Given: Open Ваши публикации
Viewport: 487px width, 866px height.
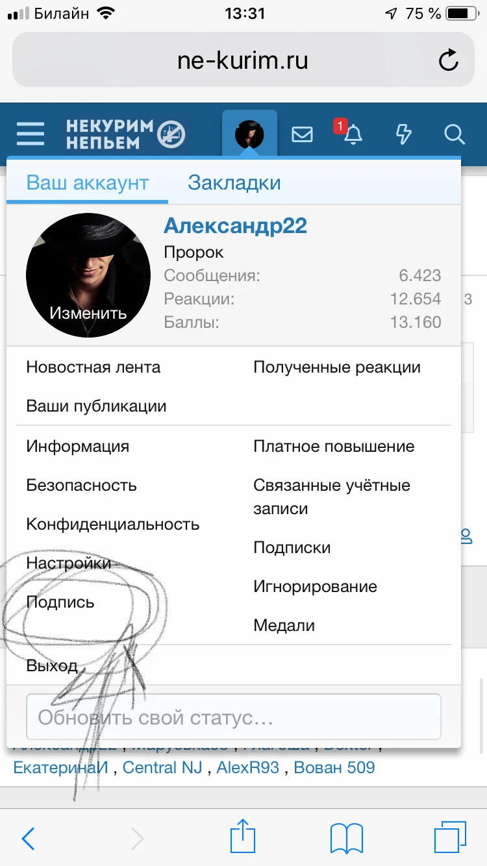Looking at the screenshot, I should click(x=96, y=406).
